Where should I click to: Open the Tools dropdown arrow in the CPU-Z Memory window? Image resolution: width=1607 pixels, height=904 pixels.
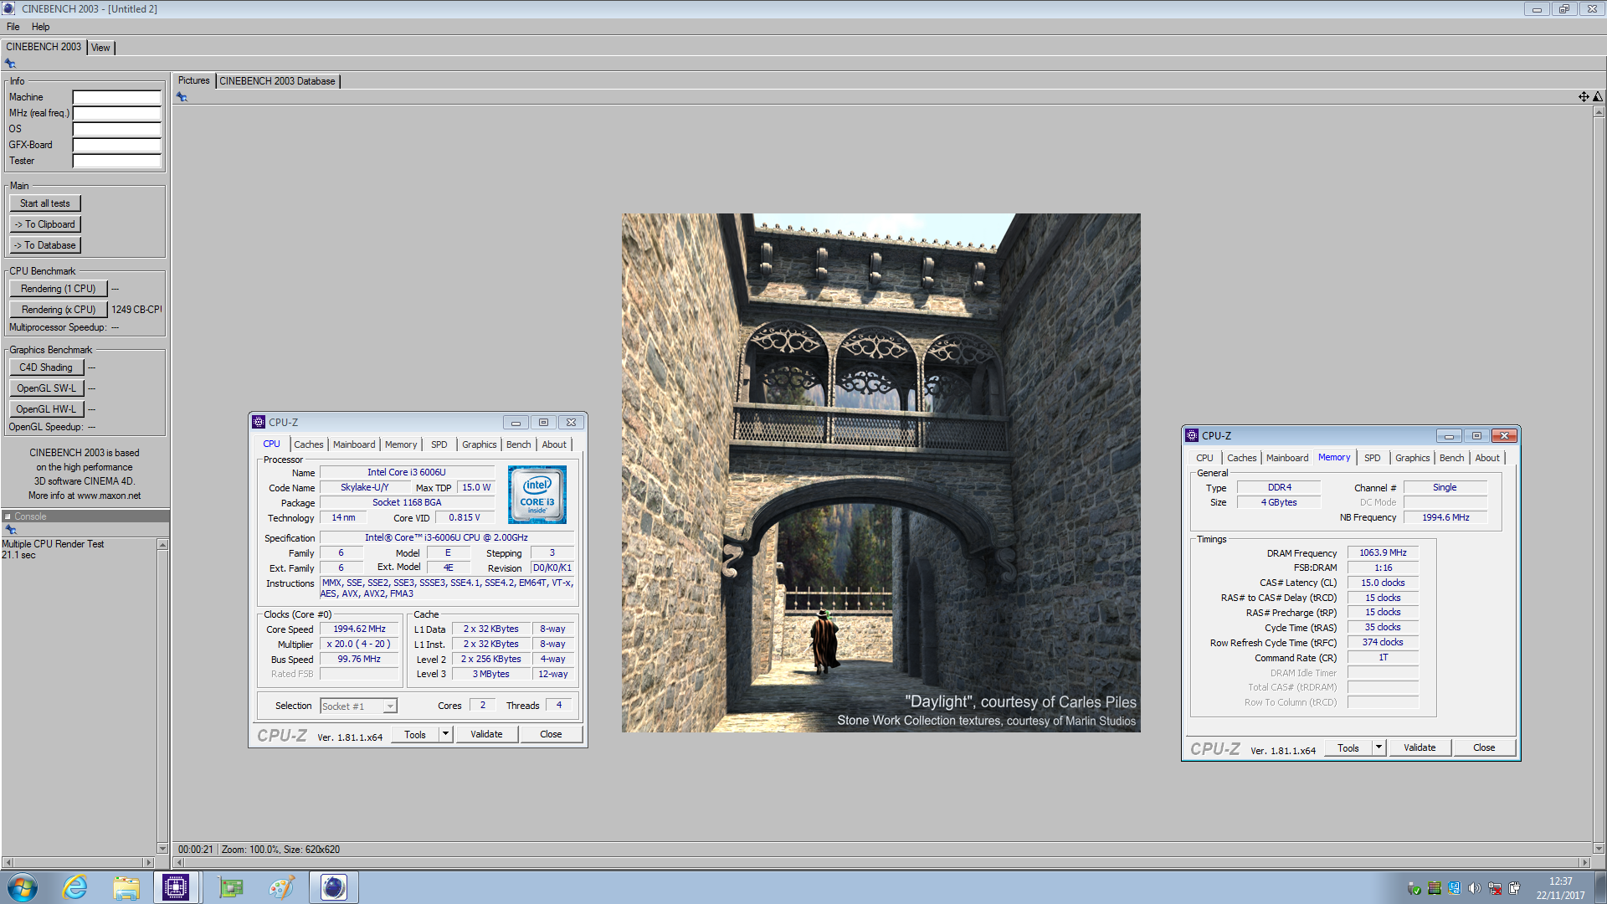tap(1379, 747)
